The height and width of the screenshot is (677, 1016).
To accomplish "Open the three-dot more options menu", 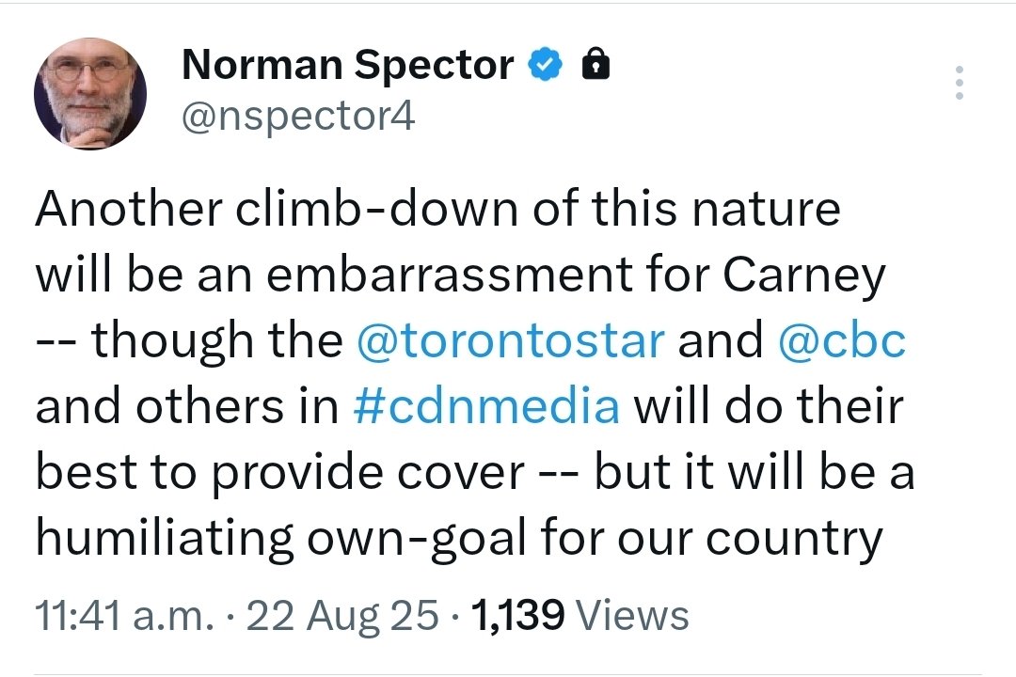I will (960, 83).
